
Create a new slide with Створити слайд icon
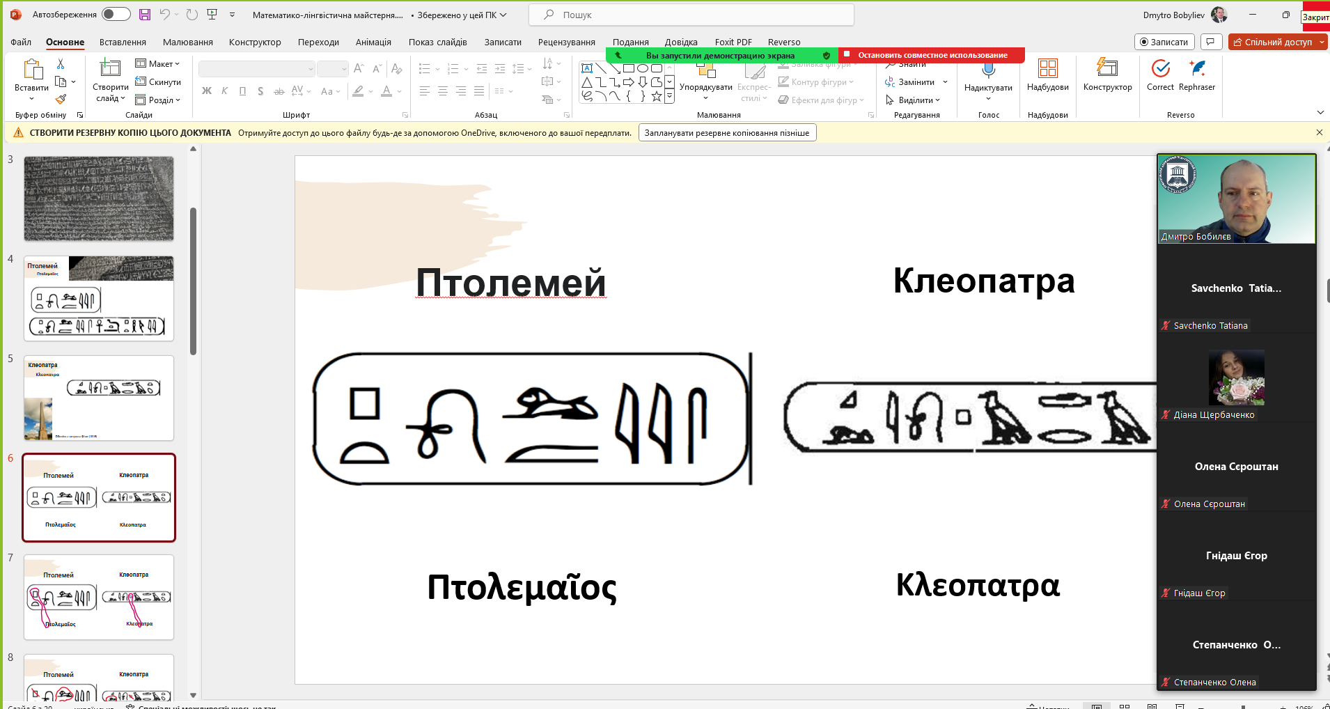110,68
